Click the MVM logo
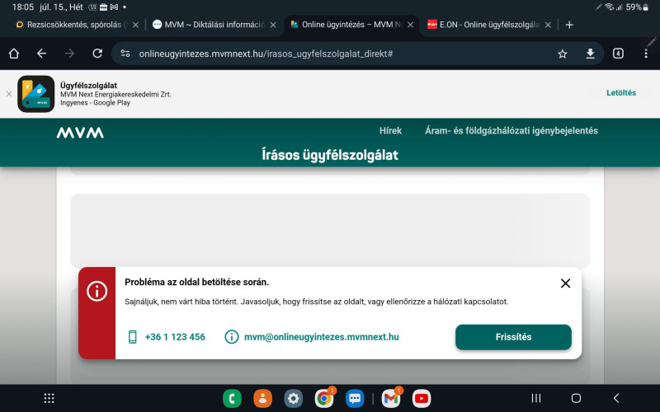This screenshot has height=412, width=660. pyautogui.click(x=80, y=133)
